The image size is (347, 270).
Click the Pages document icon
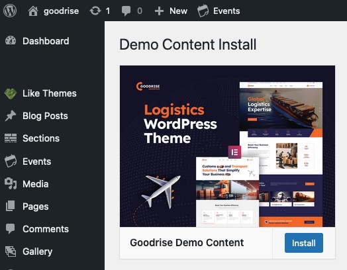pyautogui.click(x=11, y=206)
